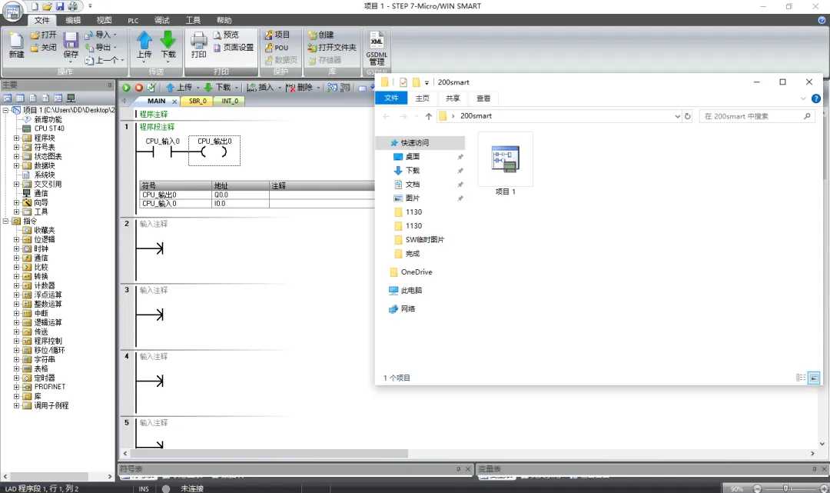Select CPU ST40 in project tree
Screen dimensions: 830x493
49,128
